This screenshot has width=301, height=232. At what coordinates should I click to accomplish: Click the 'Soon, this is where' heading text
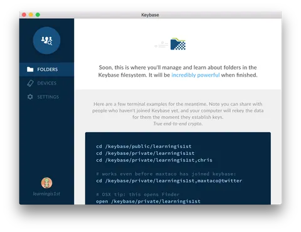[178, 71]
